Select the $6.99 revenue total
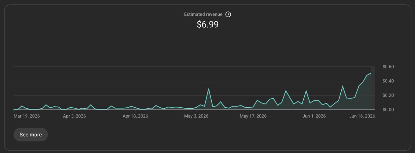This screenshot has width=415, height=153. pyautogui.click(x=207, y=25)
